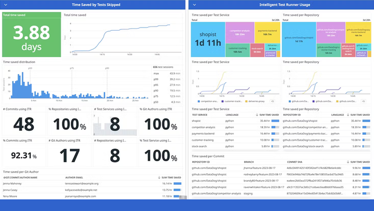Collapse the Time Saved by Tests Skipped group
Screen dimensions: 374x211
pos(5,5)
